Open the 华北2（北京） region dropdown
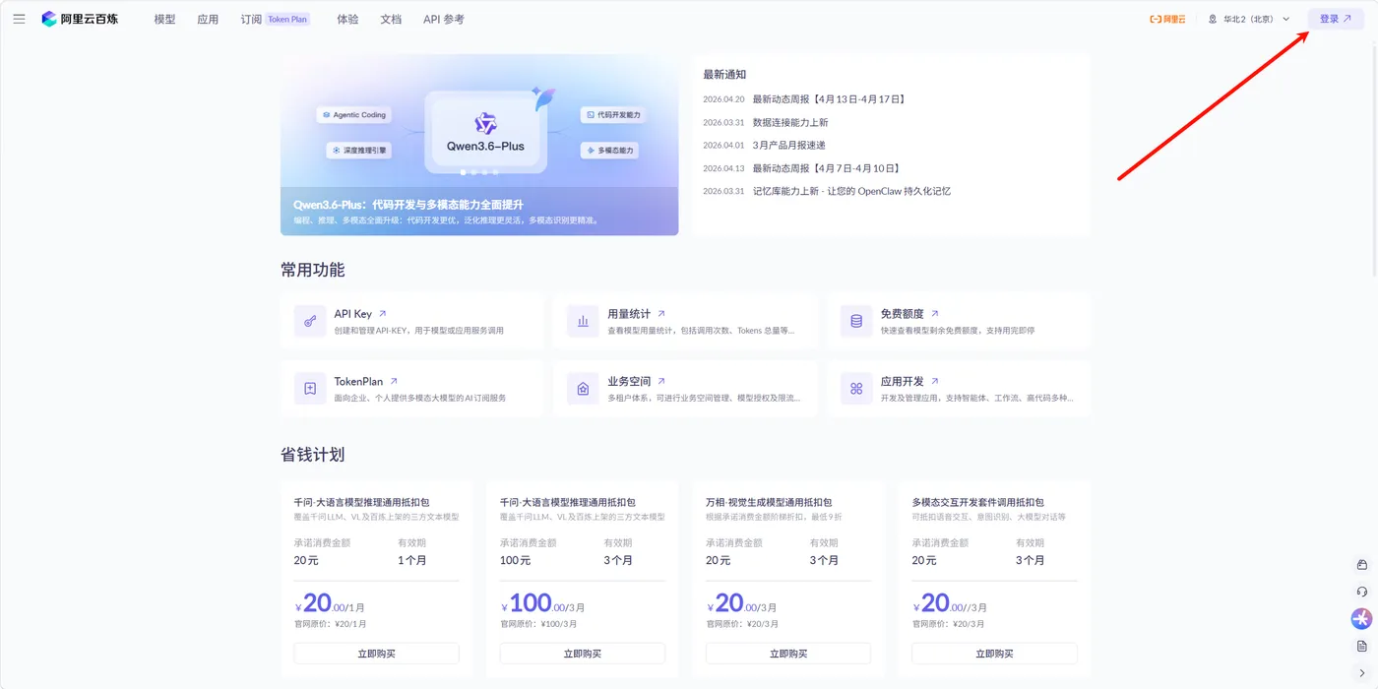This screenshot has height=689, width=1378. [1249, 19]
